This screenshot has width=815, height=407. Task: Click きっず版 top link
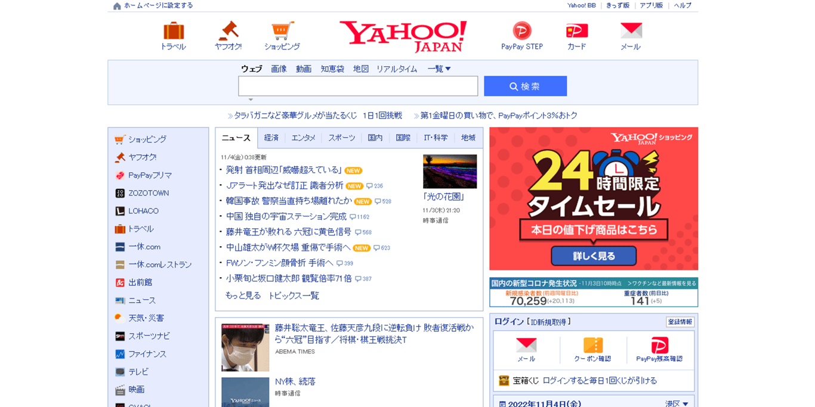(618, 5)
